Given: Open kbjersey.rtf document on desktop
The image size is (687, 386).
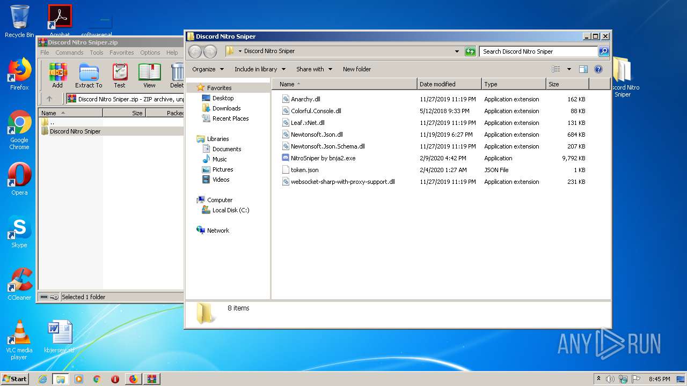Looking at the screenshot, I should (60, 337).
